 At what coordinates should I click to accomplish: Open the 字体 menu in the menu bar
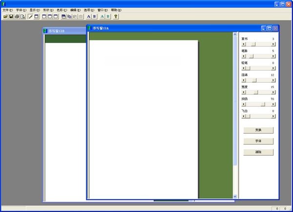point(21,10)
